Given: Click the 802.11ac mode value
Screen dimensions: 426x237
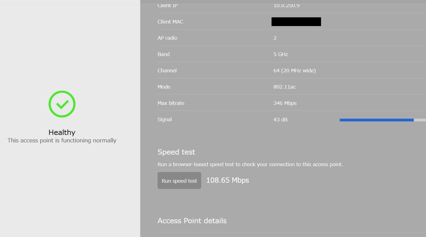Looking at the screenshot, I should click(x=284, y=87).
